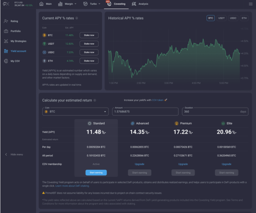The height and width of the screenshot is (213, 256).
Task: Click the Amount input field
Action: pos(145,111)
